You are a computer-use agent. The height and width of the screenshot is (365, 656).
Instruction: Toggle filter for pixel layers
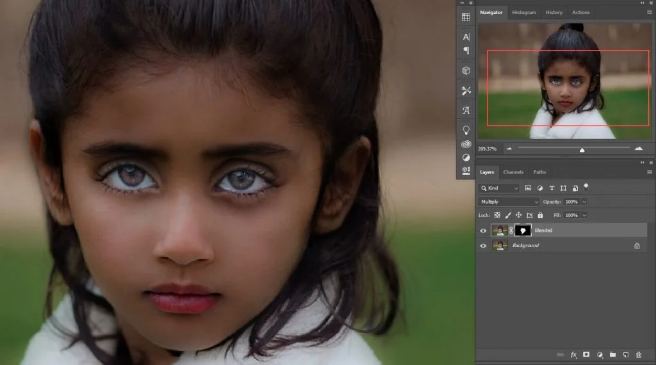528,188
